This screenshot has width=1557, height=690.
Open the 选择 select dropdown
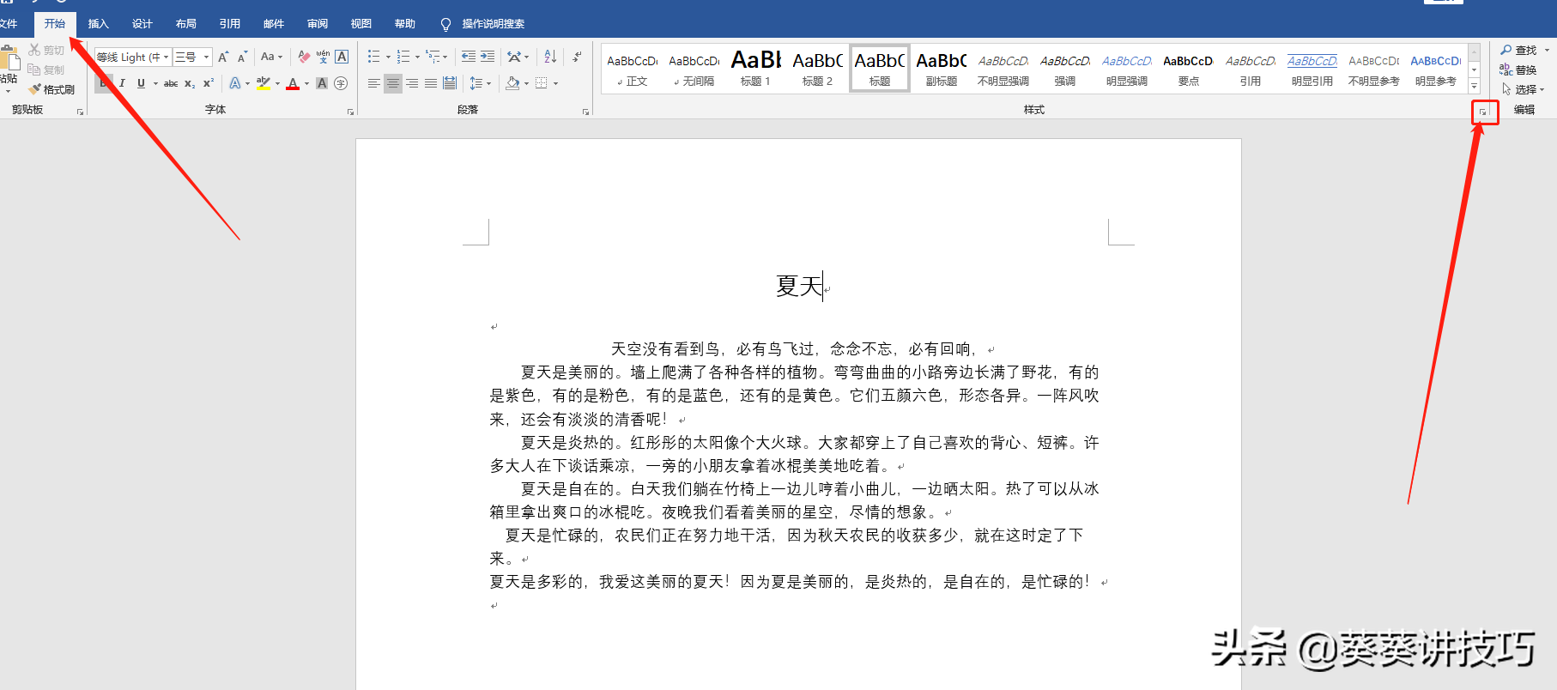coord(1524,89)
